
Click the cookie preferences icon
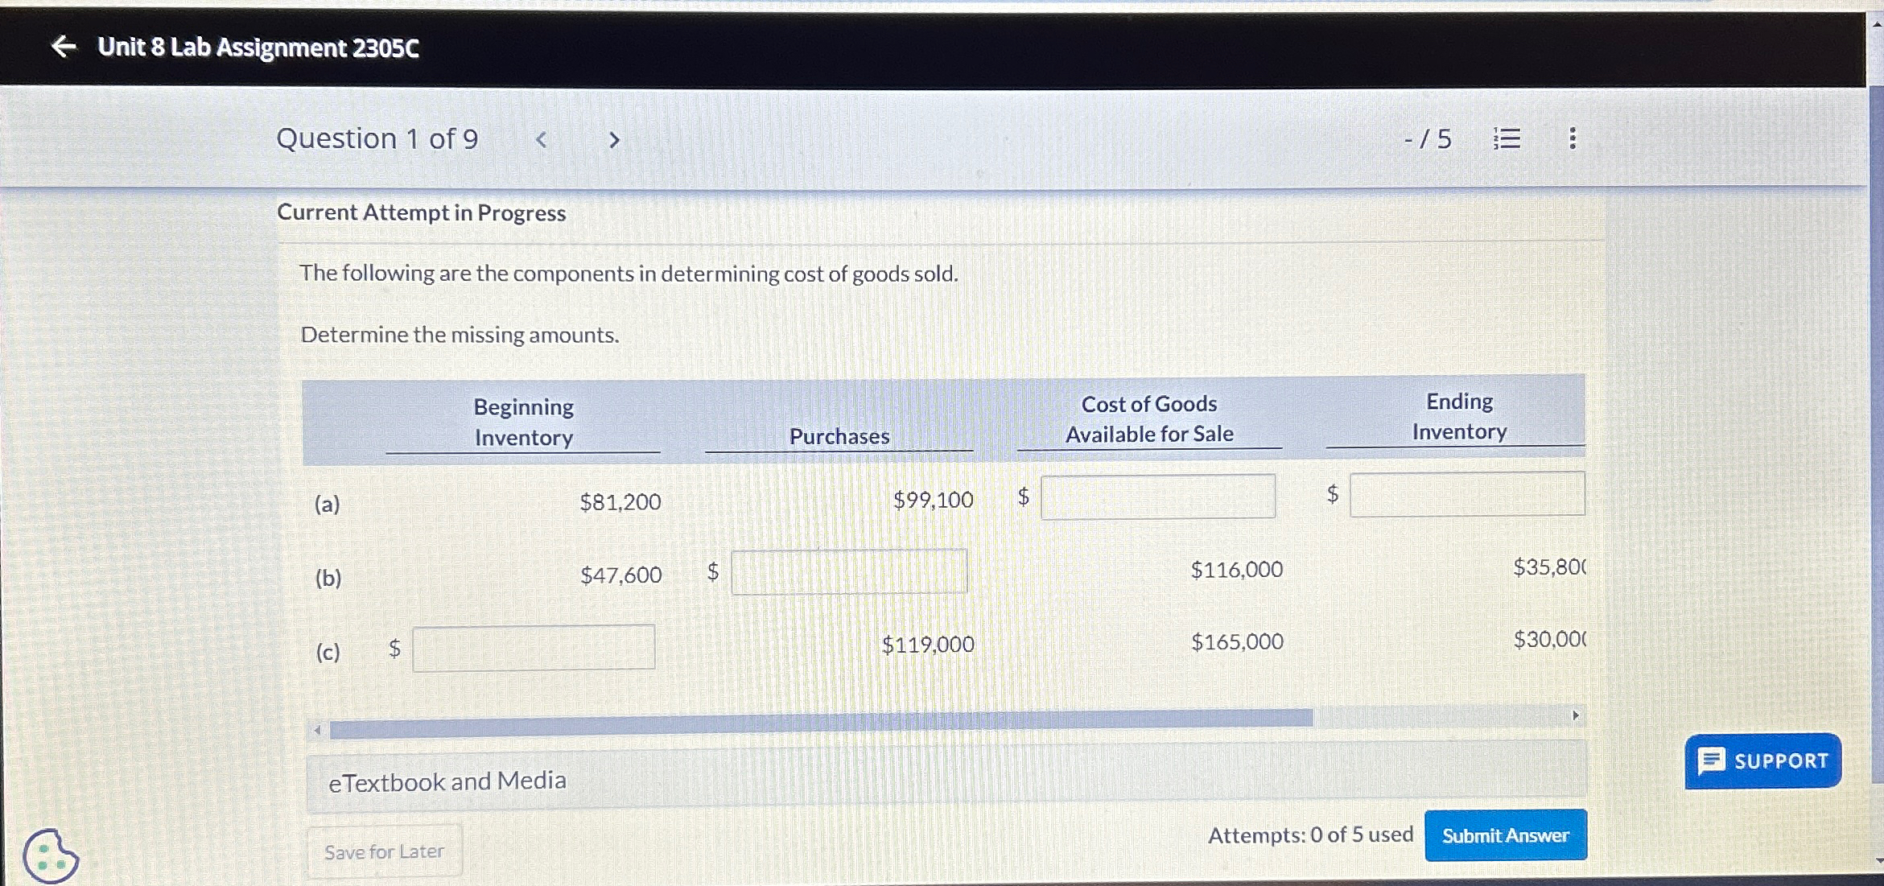pyautogui.click(x=50, y=855)
